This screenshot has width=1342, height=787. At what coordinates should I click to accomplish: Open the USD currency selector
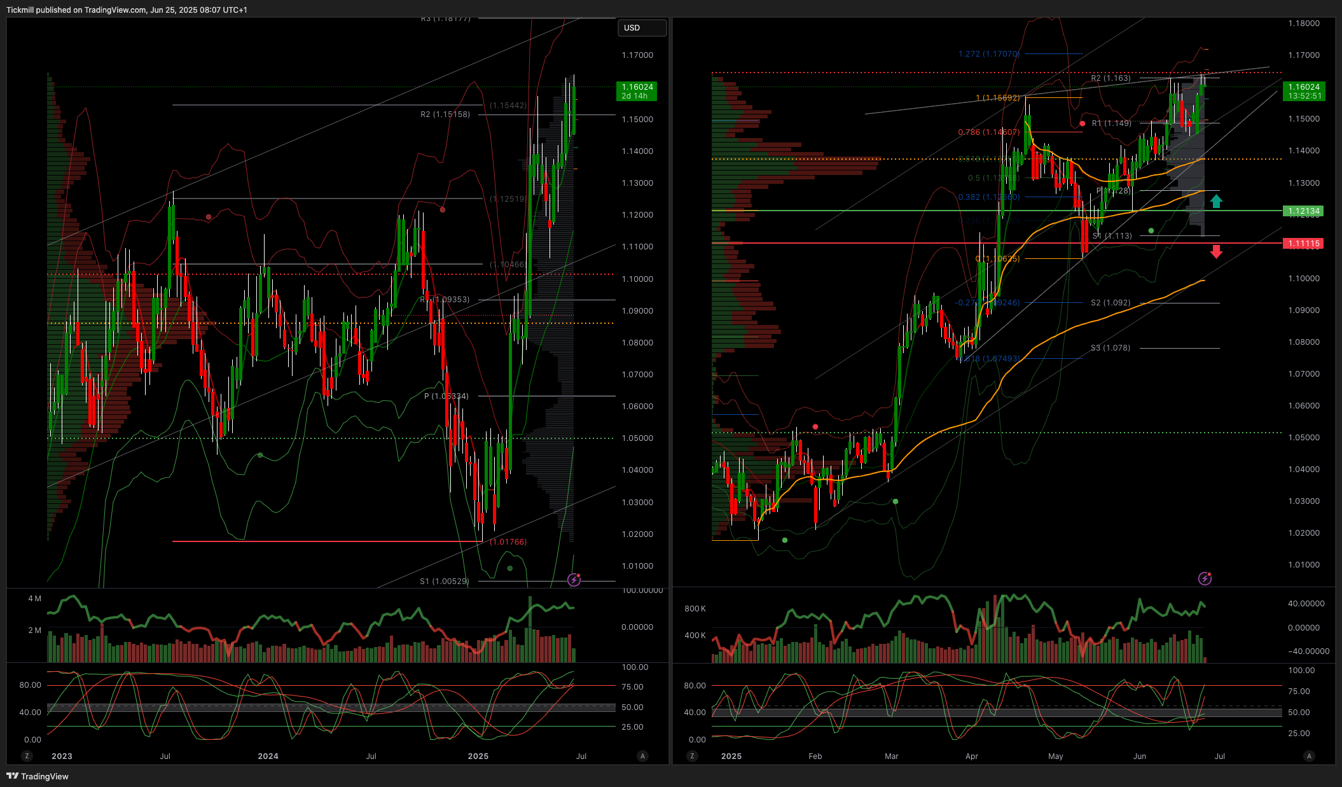click(642, 28)
